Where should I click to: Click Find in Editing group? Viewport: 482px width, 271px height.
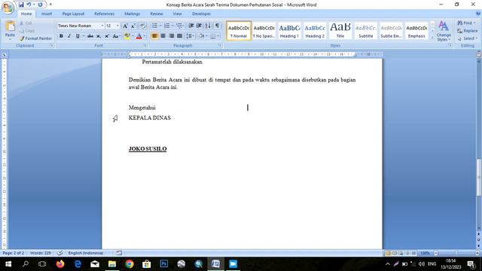pyautogui.click(x=466, y=23)
